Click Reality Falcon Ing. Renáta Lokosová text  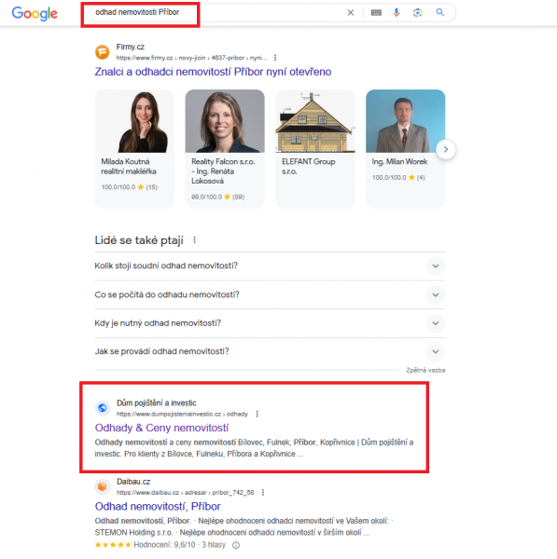click(223, 171)
